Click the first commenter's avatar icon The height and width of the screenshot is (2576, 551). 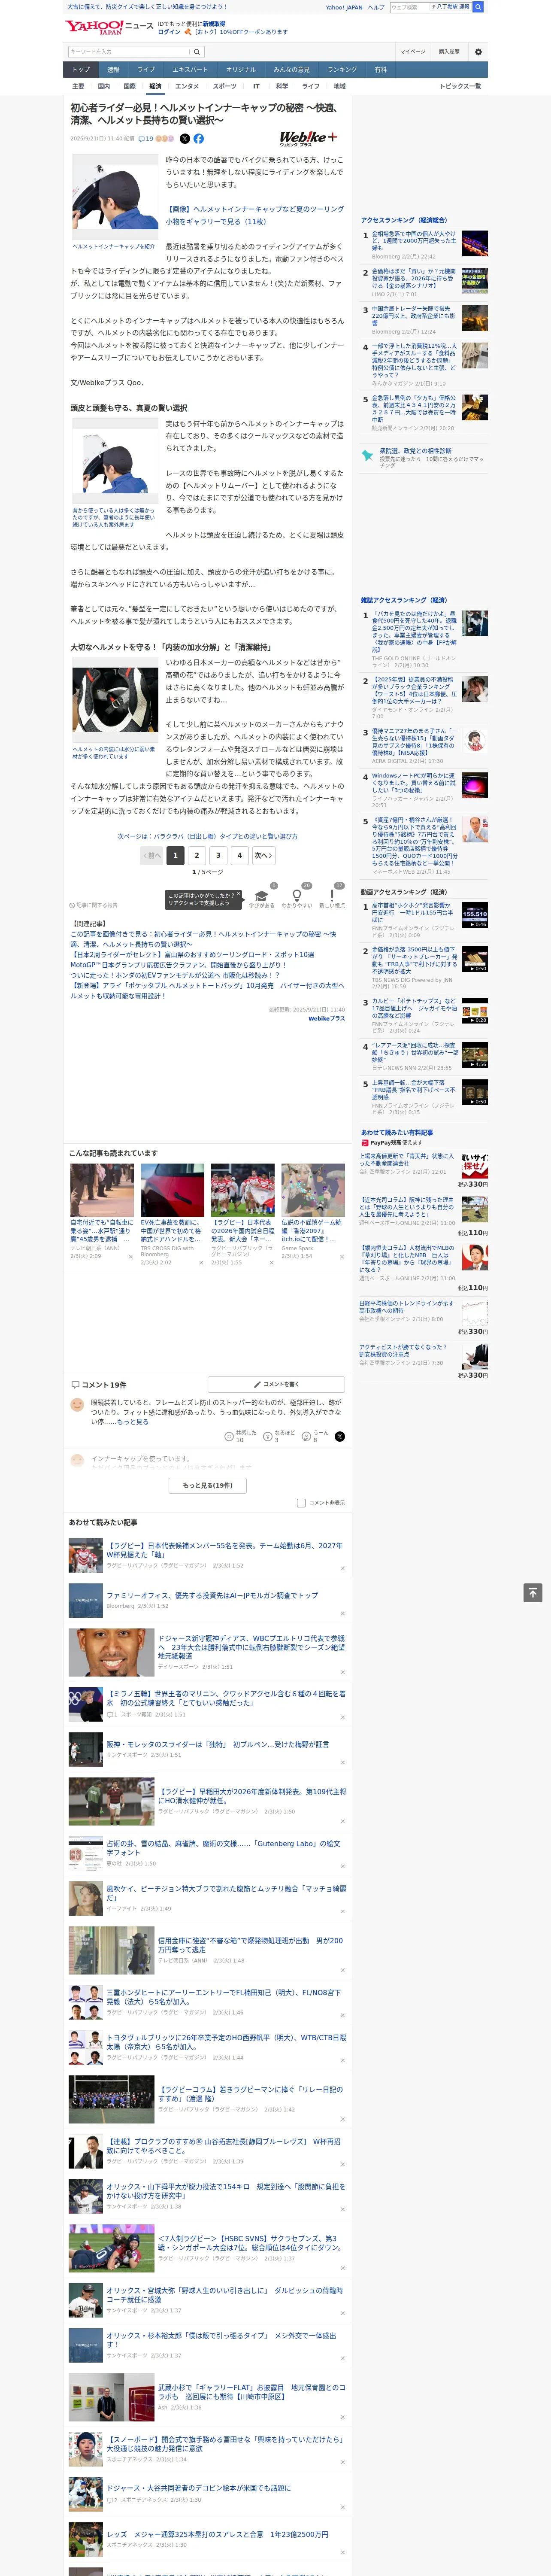click(x=77, y=1405)
